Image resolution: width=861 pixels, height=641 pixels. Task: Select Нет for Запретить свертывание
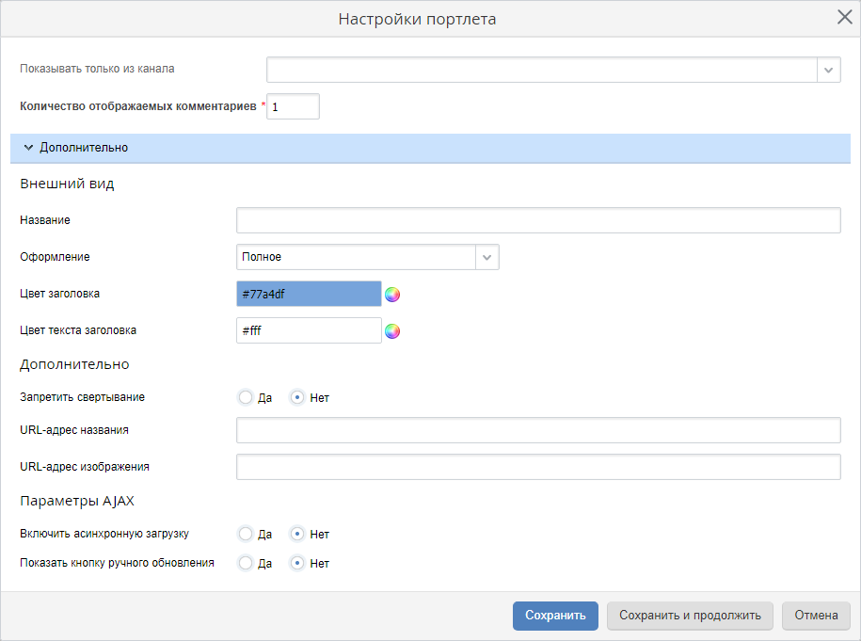(x=297, y=397)
